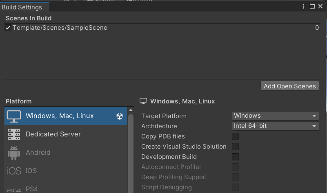
Task: Click the Windows, Mac, Linux row label
Action: 60,116
